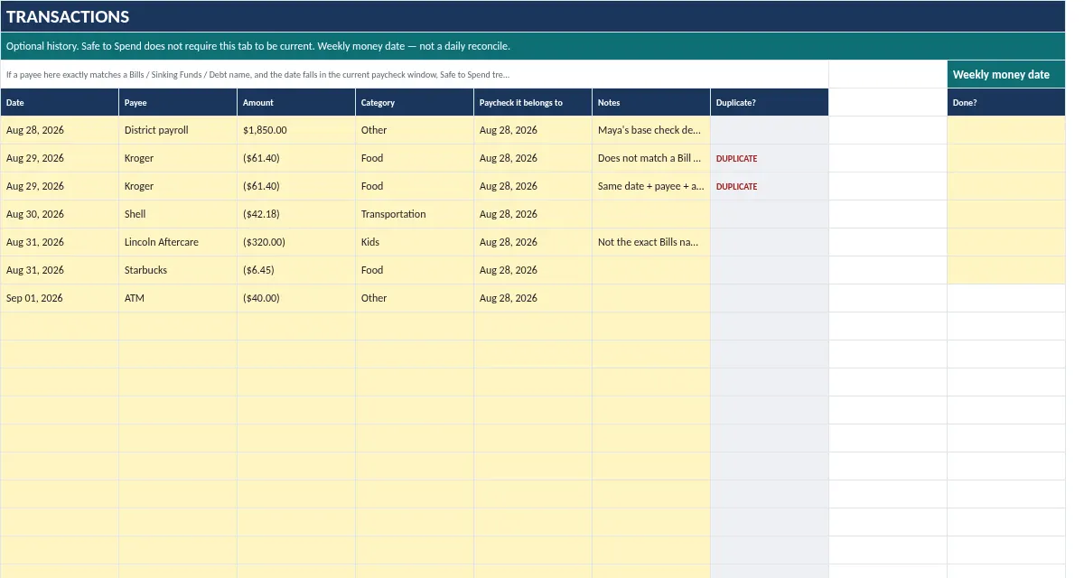Image resolution: width=1084 pixels, height=578 pixels.
Task: Click empty Notes cell in ATM row
Action: (651, 299)
